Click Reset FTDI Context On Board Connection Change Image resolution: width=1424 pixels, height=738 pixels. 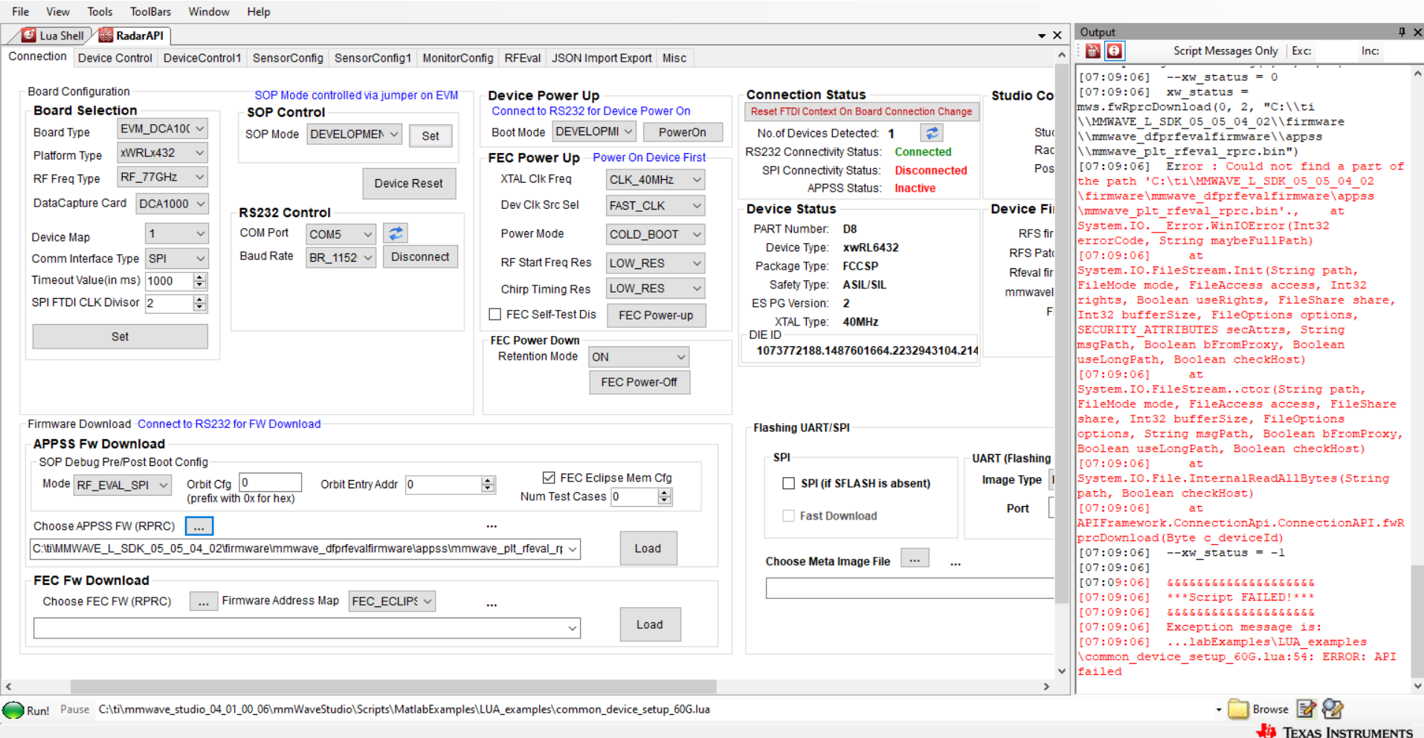[861, 111]
